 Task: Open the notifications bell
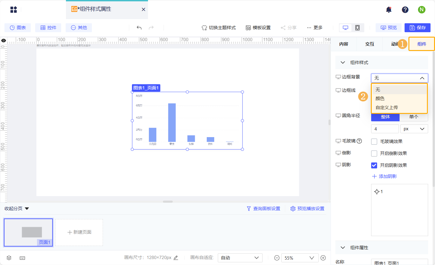coord(388,10)
